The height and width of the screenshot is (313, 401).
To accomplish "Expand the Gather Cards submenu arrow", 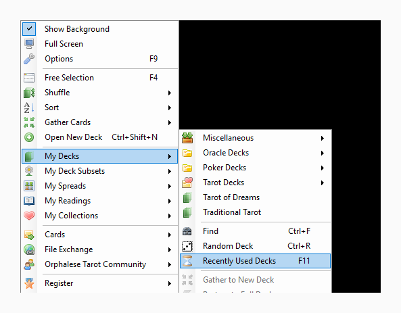I will (170, 122).
